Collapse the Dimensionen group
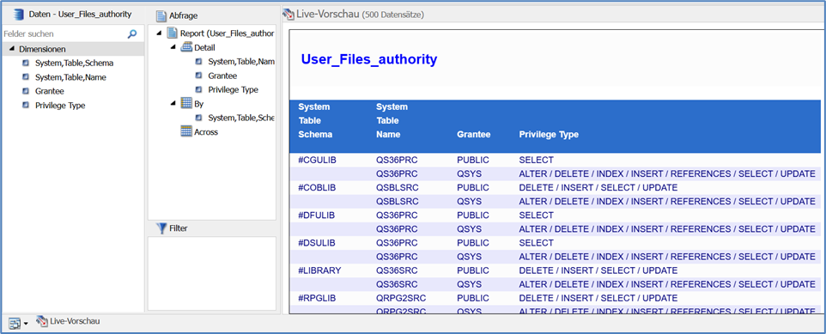The image size is (826, 334). [x=11, y=49]
